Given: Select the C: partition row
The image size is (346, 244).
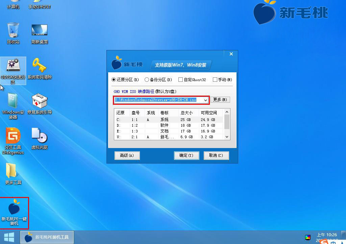Looking at the screenshot, I should click(x=169, y=120).
